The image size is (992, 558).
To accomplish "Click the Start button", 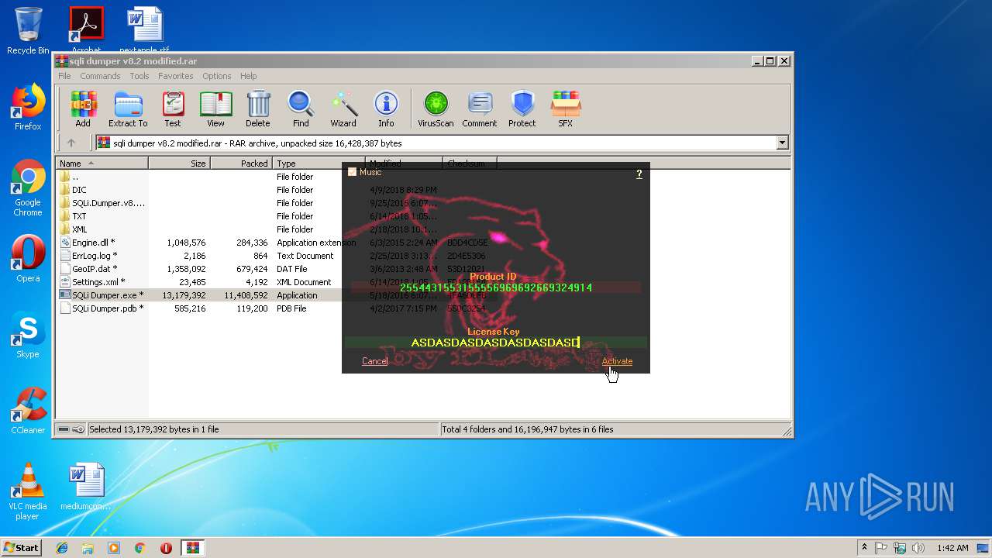I will click(21, 548).
